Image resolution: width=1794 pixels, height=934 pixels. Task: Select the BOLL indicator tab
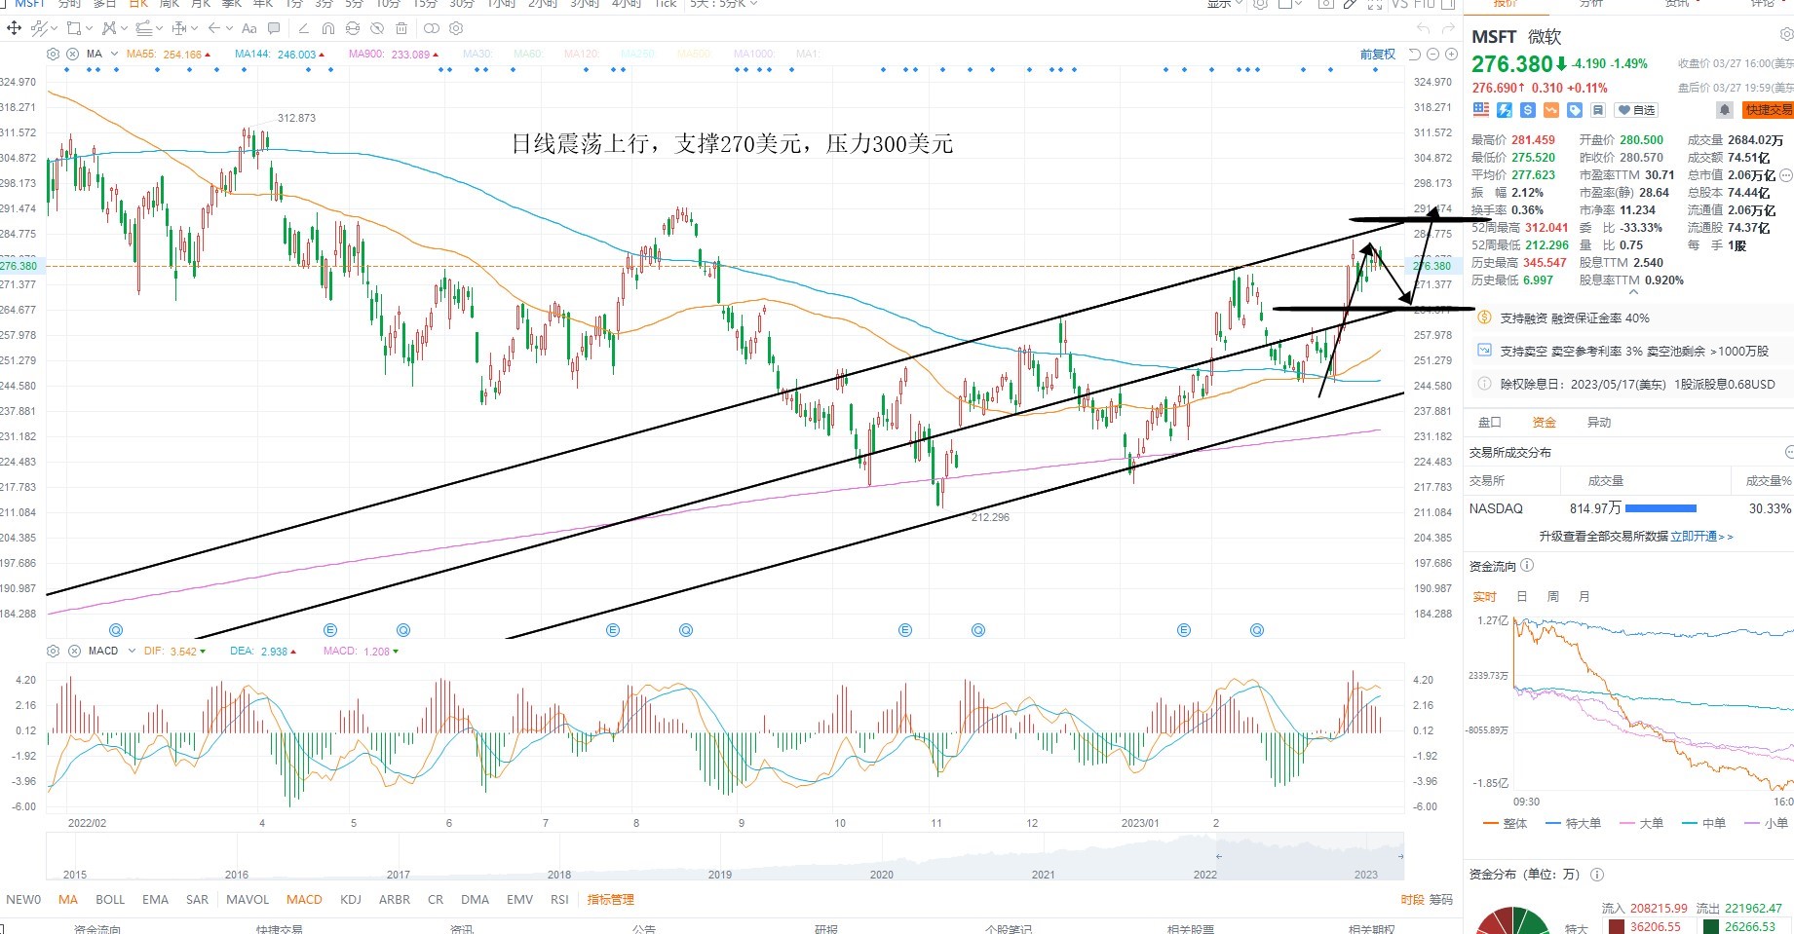(110, 900)
